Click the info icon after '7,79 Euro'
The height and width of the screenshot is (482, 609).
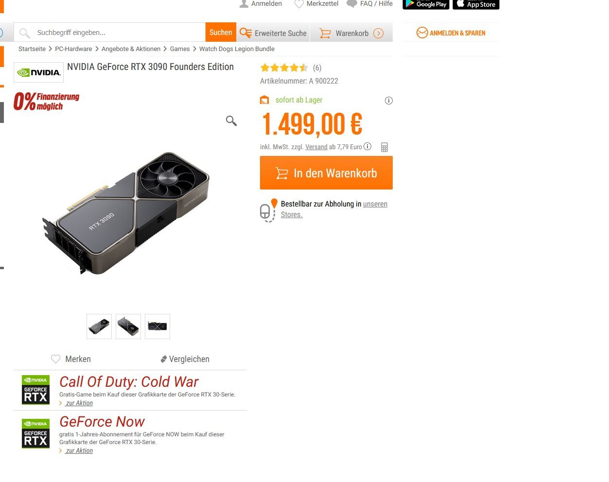(367, 146)
